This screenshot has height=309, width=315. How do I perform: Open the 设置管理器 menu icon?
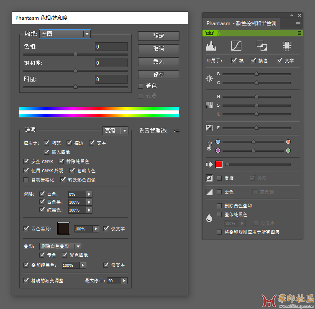point(177,131)
